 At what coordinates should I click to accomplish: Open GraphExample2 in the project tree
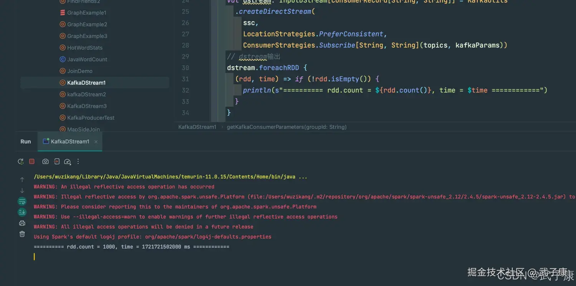point(87,24)
